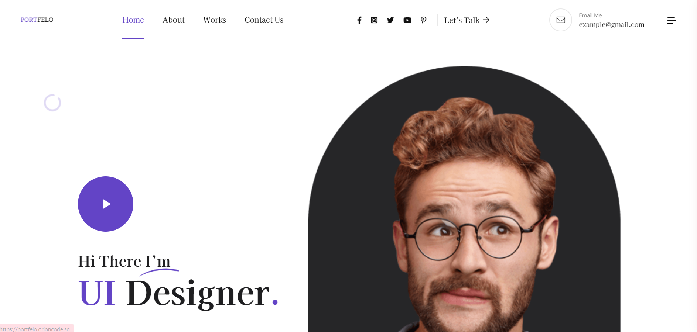This screenshot has height=332, width=697.
Task: Open the Pinterest social icon
Action: [424, 20]
